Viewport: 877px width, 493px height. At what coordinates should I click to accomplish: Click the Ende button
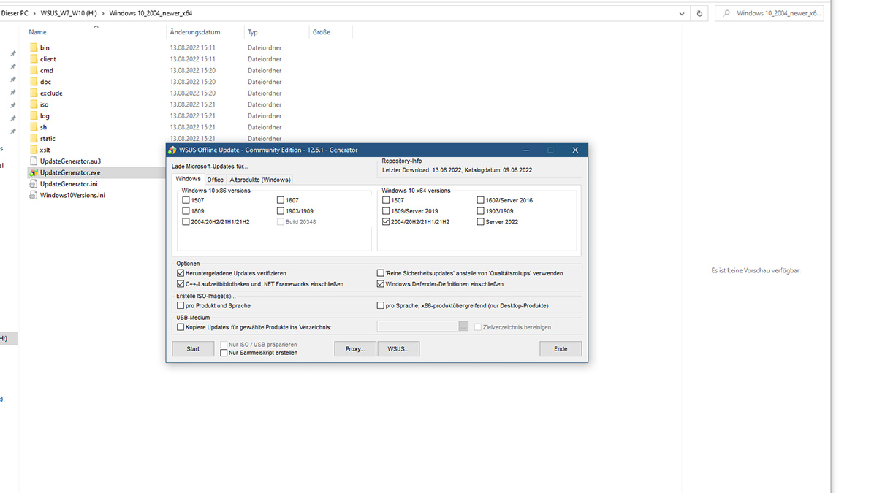pyautogui.click(x=561, y=349)
